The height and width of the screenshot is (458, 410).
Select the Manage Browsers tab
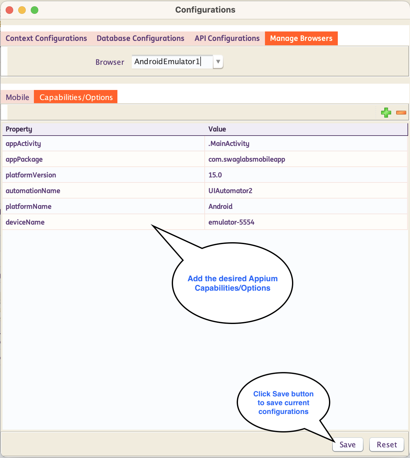point(301,38)
